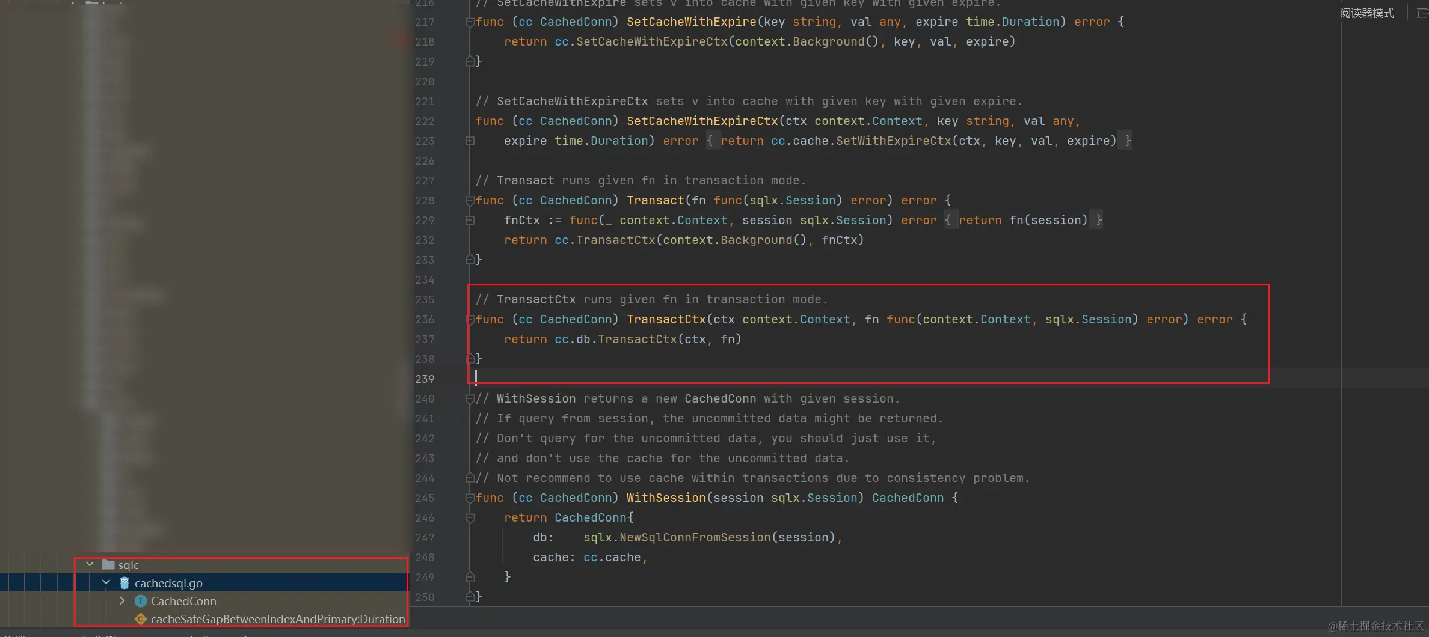Click the CachedConn return type on line 245
The width and height of the screenshot is (1429, 637).
908,498
